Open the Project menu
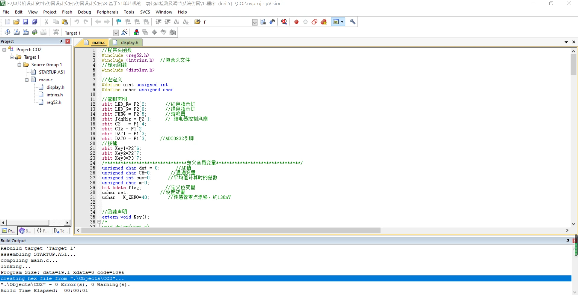The height and width of the screenshot is (295, 578). click(x=50, y=12)
